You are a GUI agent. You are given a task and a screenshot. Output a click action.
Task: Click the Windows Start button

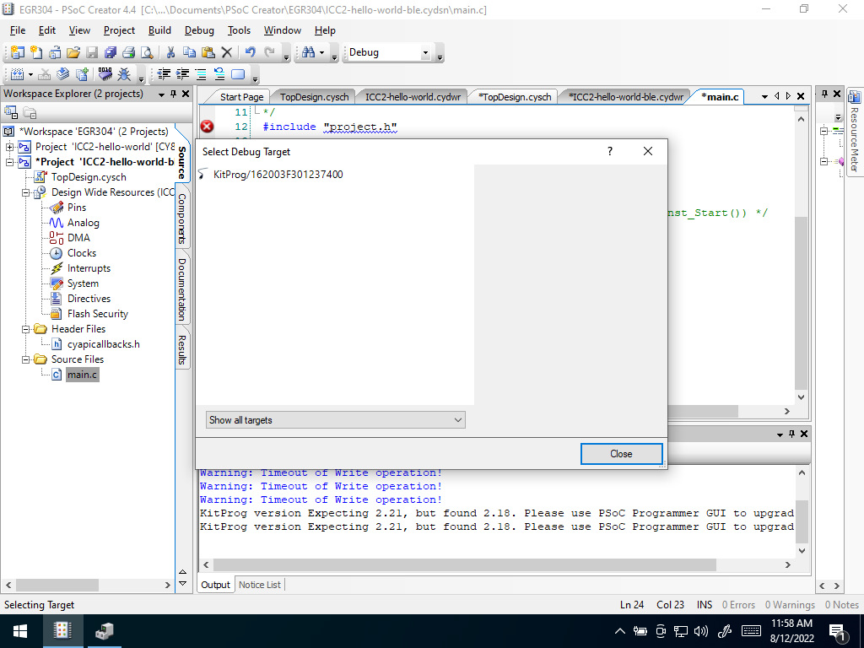coord(20,631)
